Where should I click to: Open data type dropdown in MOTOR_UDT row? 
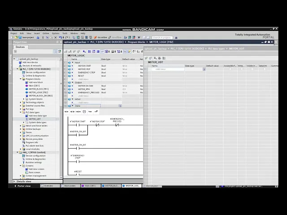204,69
